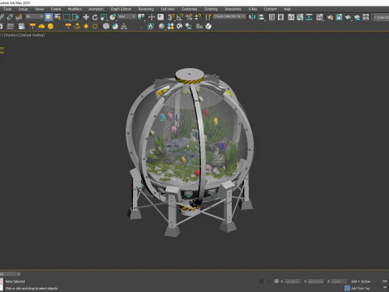Activate the Select and Move tool
This screenshot has height=292, width=389.
point(86,17)
